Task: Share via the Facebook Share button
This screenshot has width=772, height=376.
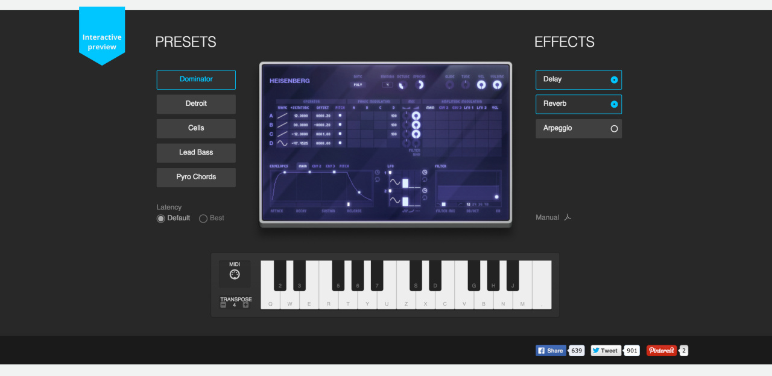Action: (551, 351)
